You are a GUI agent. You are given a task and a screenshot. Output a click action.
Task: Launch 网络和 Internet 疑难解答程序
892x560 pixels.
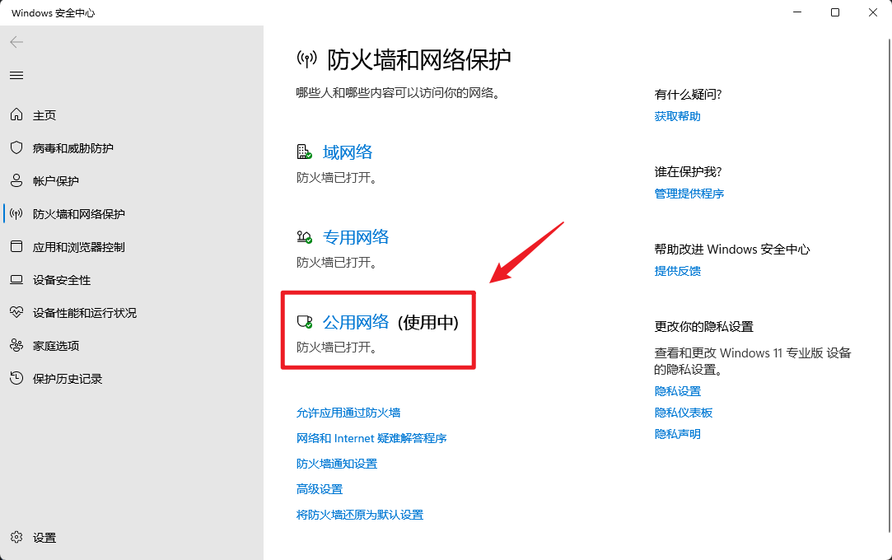pyautogui.click(x=371, y=437)
